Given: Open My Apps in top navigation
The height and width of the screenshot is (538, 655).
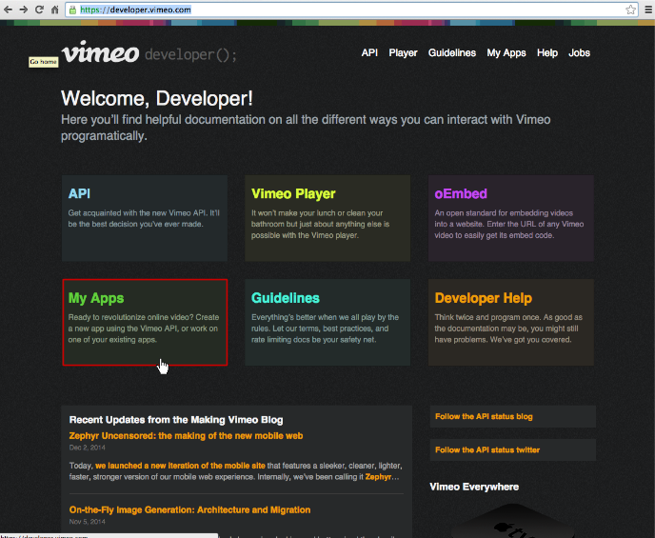Looking at the screenshot, I should coord(506,53).
